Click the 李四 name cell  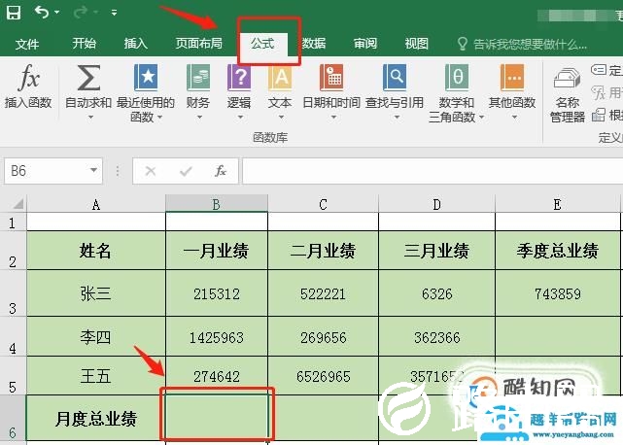[x=96, y=336]
